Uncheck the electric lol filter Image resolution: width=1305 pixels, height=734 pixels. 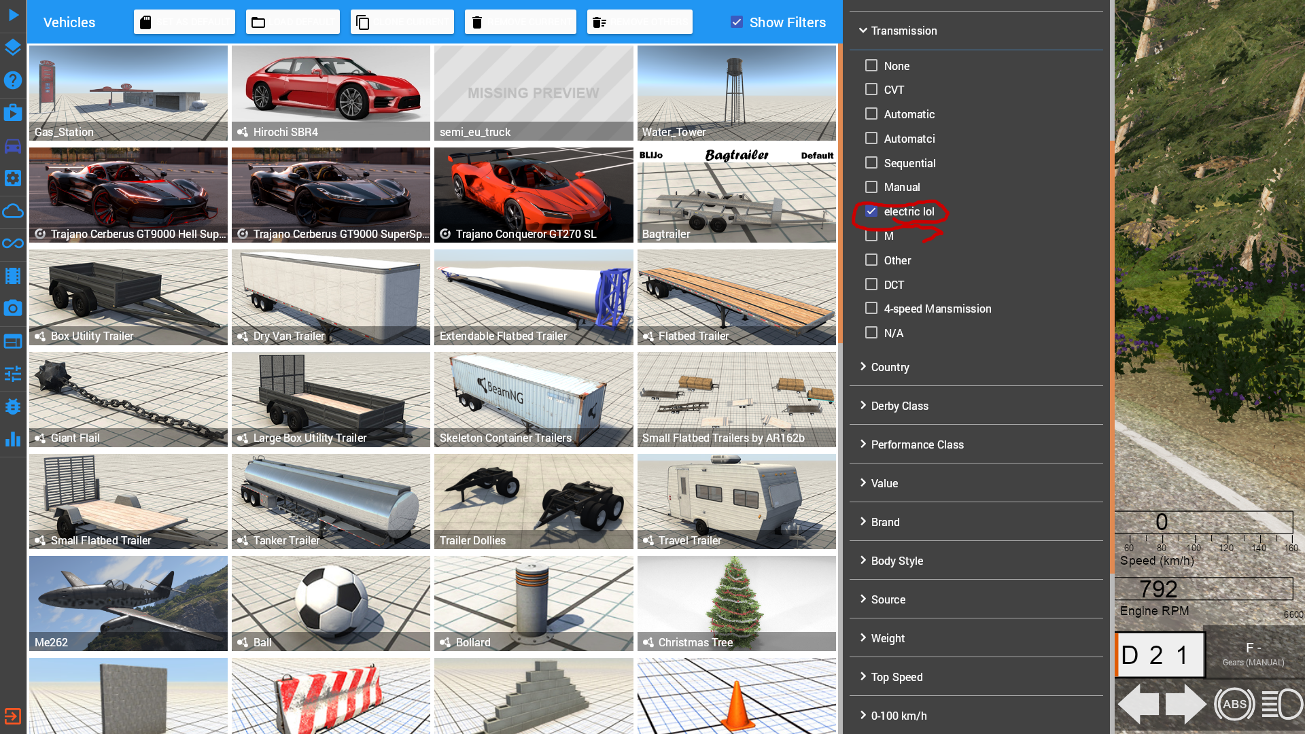[x=871, y=211]
